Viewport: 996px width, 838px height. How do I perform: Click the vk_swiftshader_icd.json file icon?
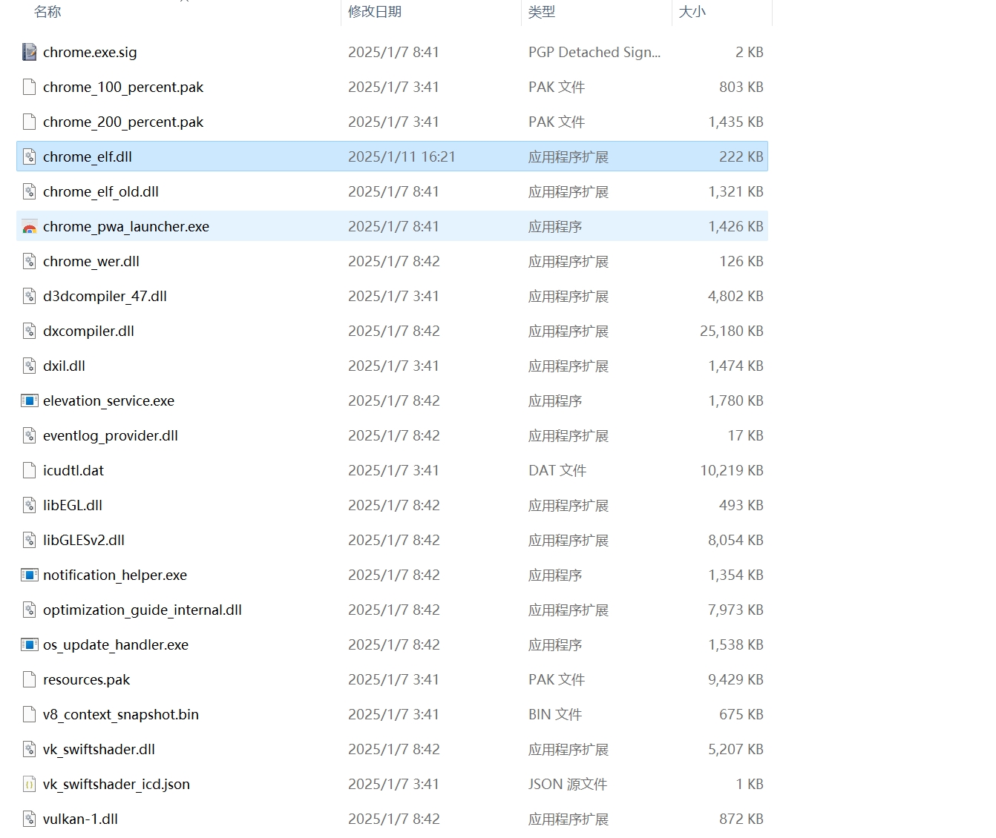(29, 785)
